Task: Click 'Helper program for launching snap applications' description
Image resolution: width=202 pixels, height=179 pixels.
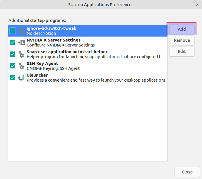Action: pos(96,57)
